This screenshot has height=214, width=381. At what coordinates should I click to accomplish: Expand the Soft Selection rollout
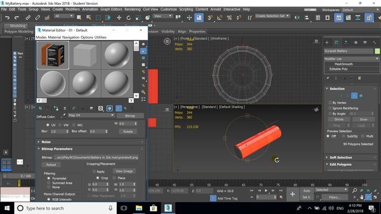pyautogui.click(x=341, y=158)
